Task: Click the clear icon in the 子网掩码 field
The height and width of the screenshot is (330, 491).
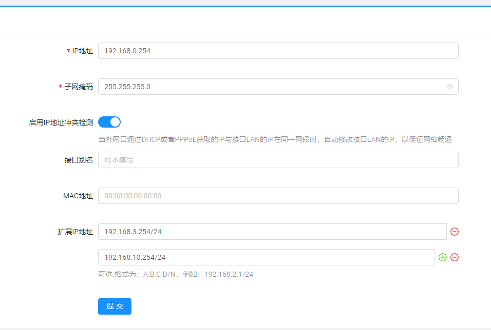Action: point(450,87)
